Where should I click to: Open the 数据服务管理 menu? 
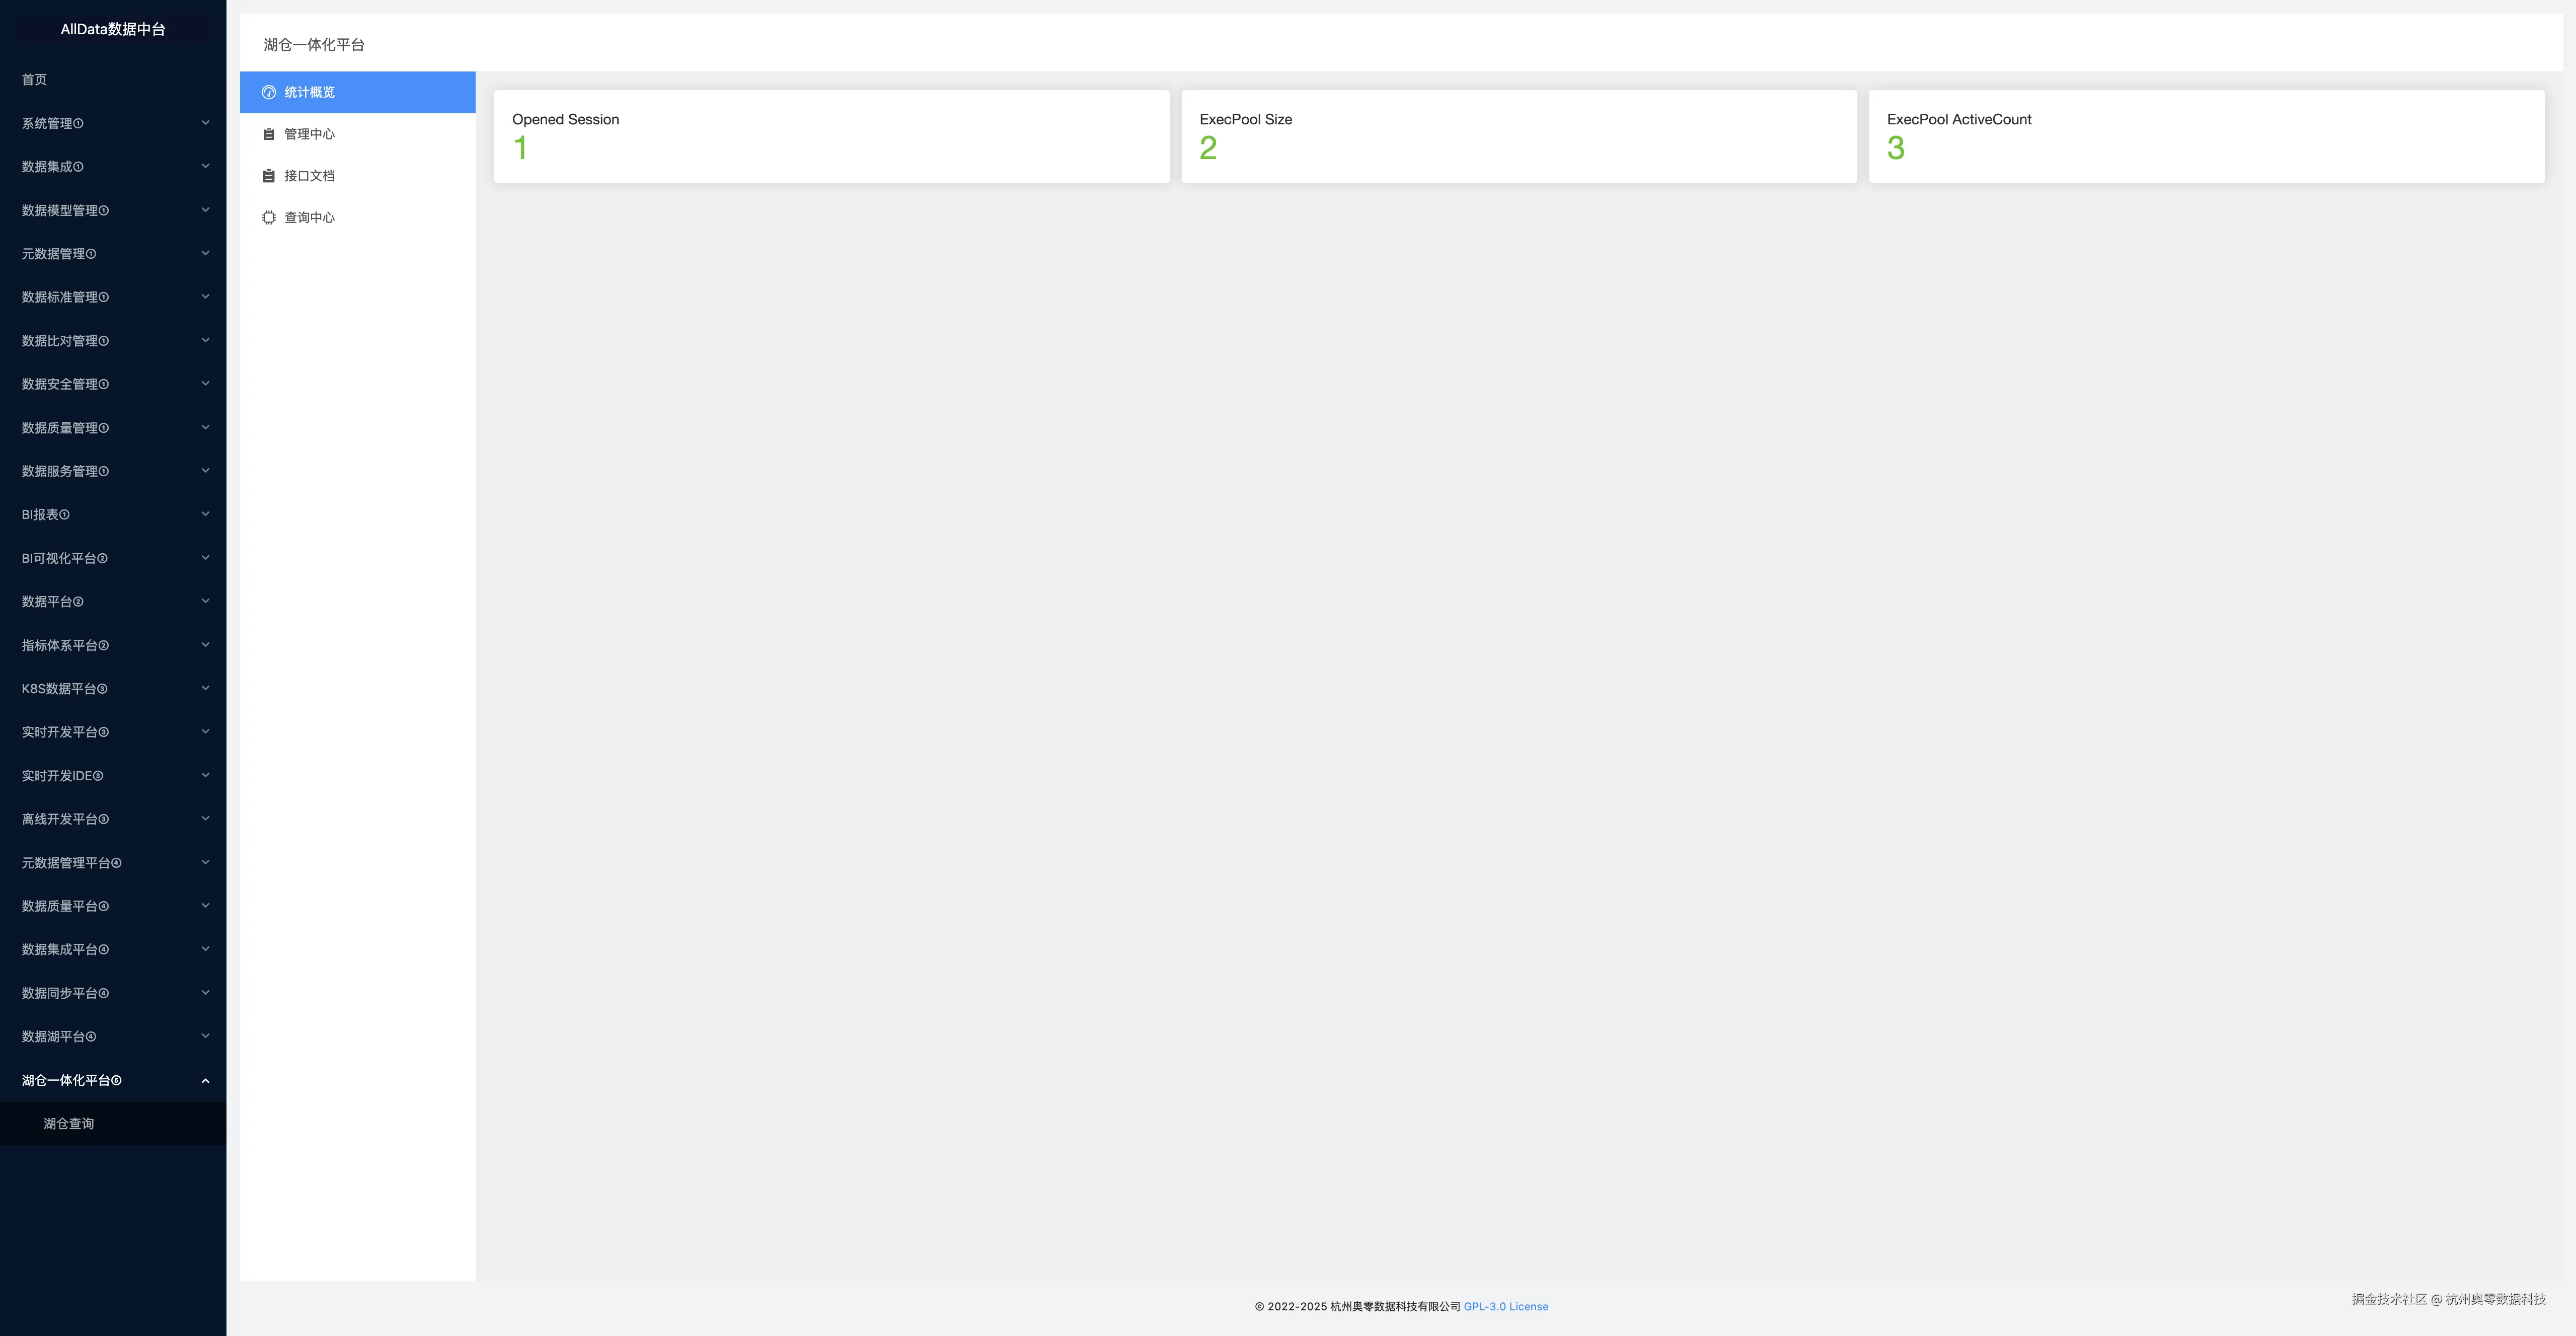(x=113, y=471)
